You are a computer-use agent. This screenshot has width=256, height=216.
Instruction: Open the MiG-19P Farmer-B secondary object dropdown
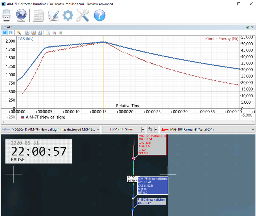click(208, 129)
